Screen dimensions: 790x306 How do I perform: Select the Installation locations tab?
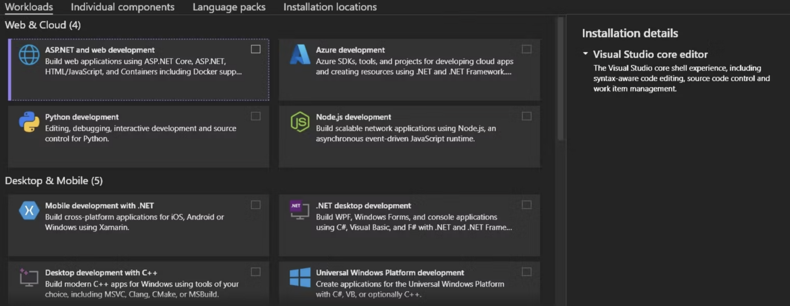pyautogui.click(x=330, y=7)
